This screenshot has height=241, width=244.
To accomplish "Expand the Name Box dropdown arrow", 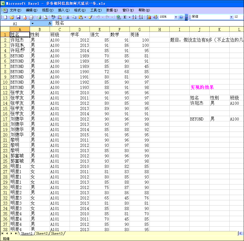I will tap(32, 24).
